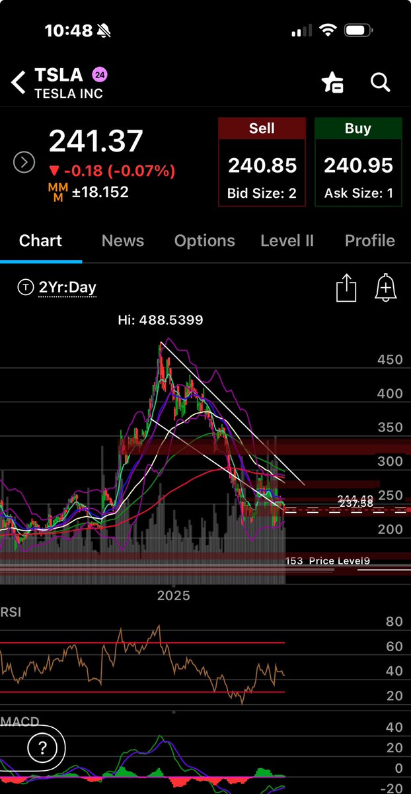The height and width of the screenshot is (794, 411).
Task: Open the 2Yr:Day timeframe selector
Action: [x=67, y=287]
